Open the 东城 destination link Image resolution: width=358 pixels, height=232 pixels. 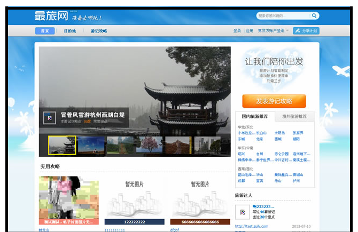241,139
